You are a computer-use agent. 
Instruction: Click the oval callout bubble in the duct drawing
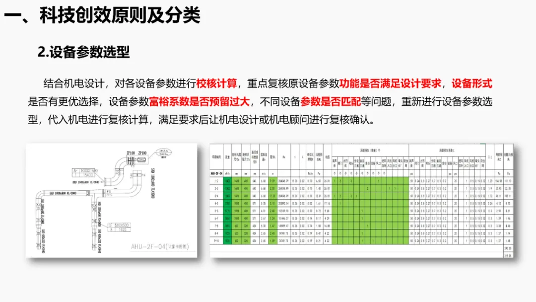[163, 153]
